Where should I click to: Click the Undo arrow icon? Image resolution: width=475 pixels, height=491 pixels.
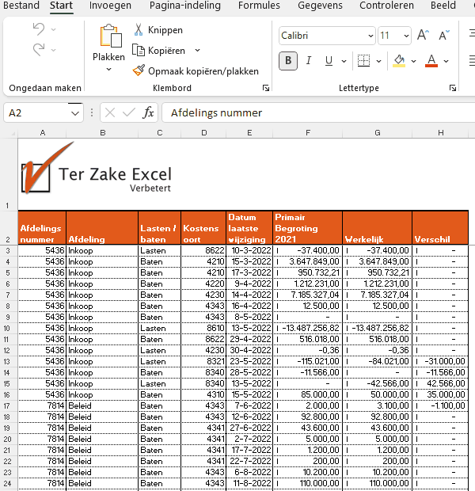coord(39,29)
